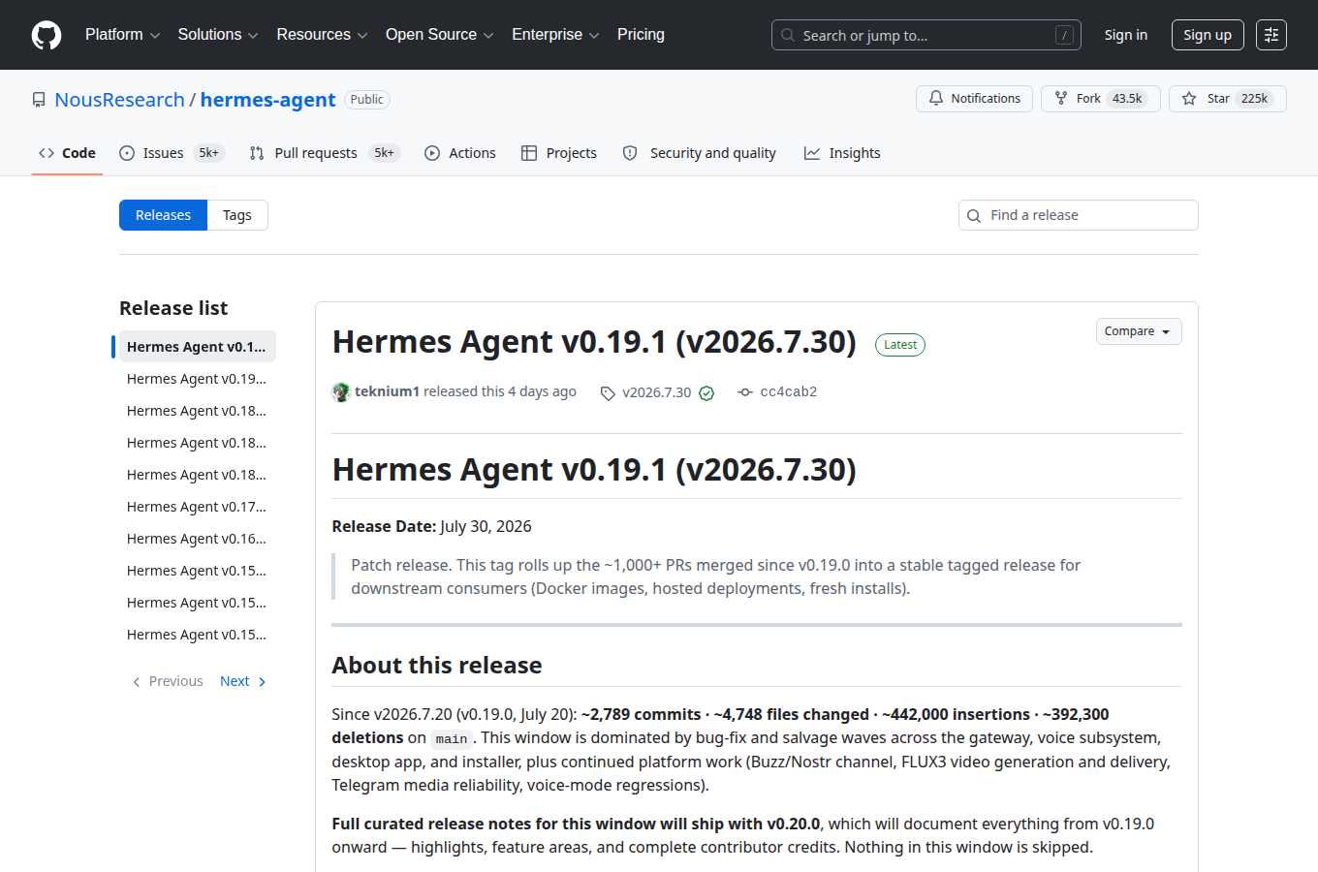This screenshot has height=872, width=1318.
Task: Expand the Resources menu
Action: tap(323, 35)
